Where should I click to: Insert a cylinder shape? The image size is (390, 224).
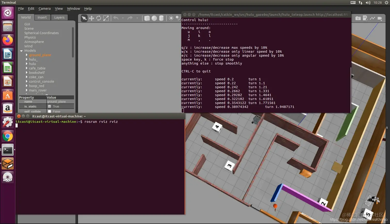coord(161,18)
